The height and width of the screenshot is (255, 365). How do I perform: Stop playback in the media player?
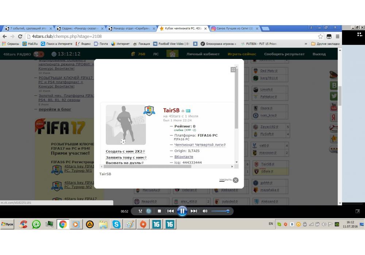[x=159, y=211]
